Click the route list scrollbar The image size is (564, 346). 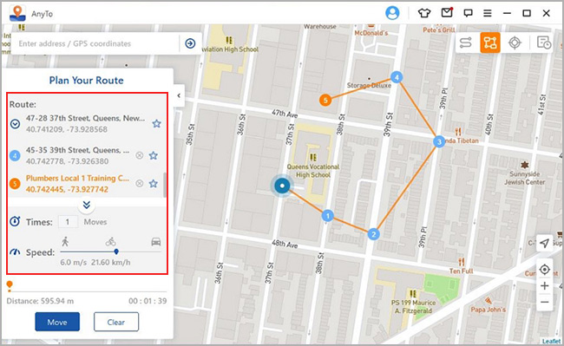pyautogui.click(x=165, y=185)
